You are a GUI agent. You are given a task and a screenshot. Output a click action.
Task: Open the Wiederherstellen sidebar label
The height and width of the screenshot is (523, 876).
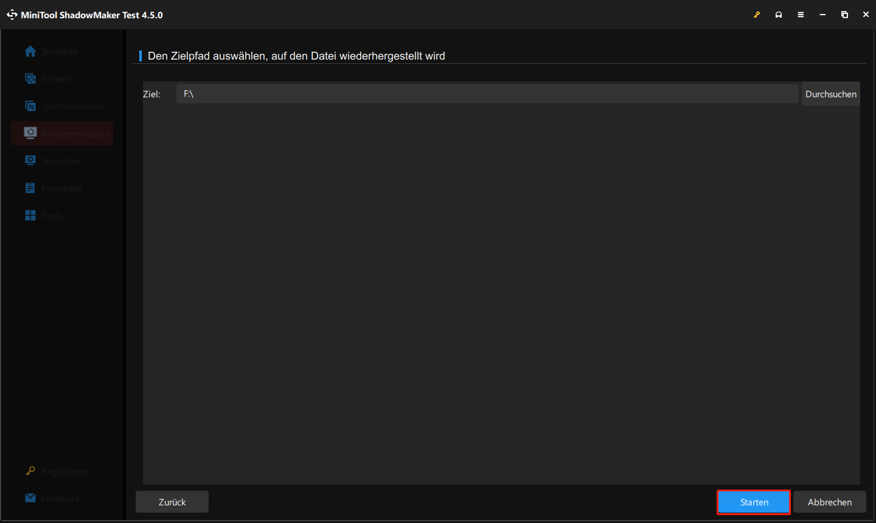point(75,134)
